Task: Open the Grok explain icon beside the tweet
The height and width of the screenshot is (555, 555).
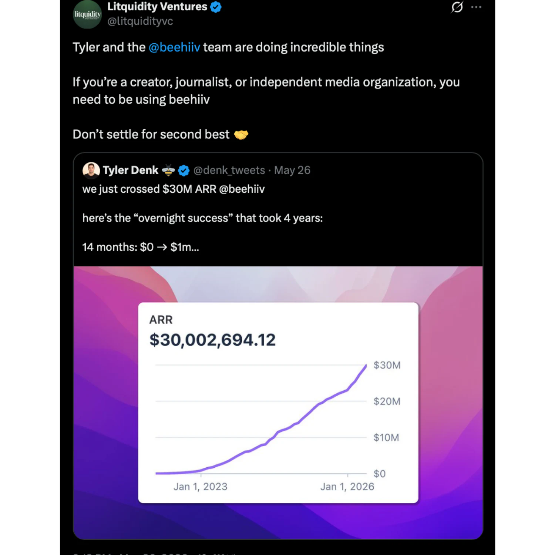Action: click(x=457, y=7)
